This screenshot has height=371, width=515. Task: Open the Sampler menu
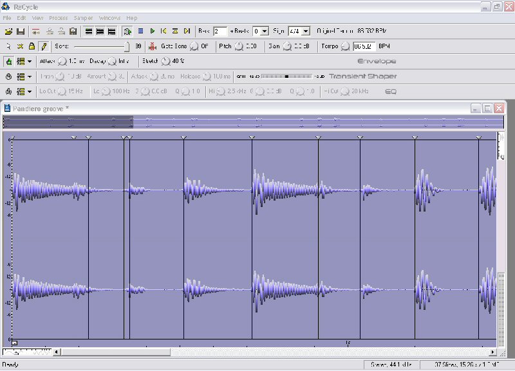83,18
